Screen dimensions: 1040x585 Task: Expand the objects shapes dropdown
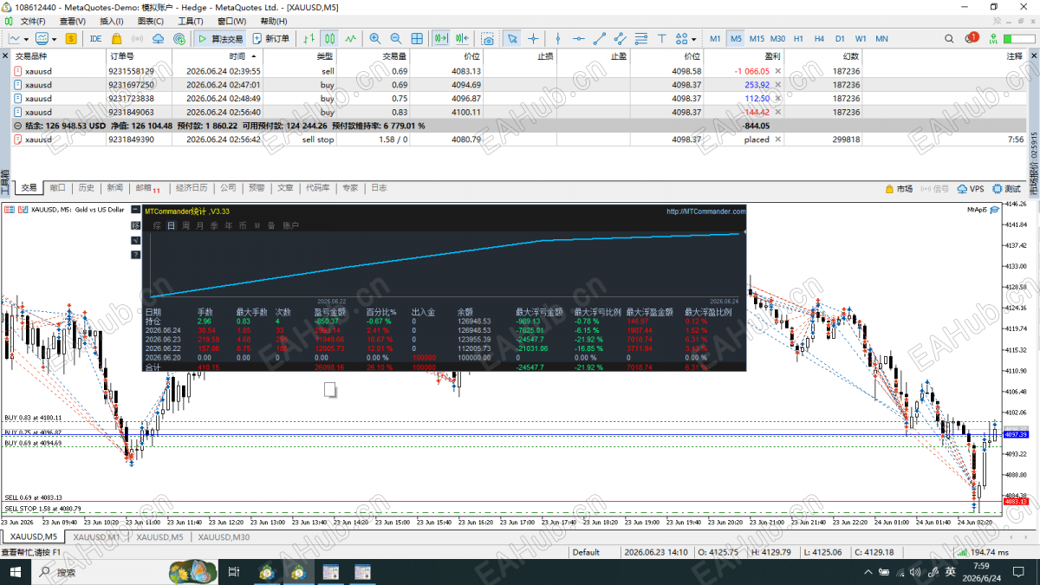pyautogui.click(x=694, y=38)
